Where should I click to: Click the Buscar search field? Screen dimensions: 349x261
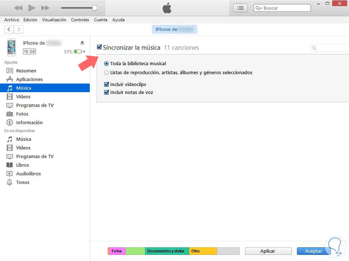click(282, 8)
